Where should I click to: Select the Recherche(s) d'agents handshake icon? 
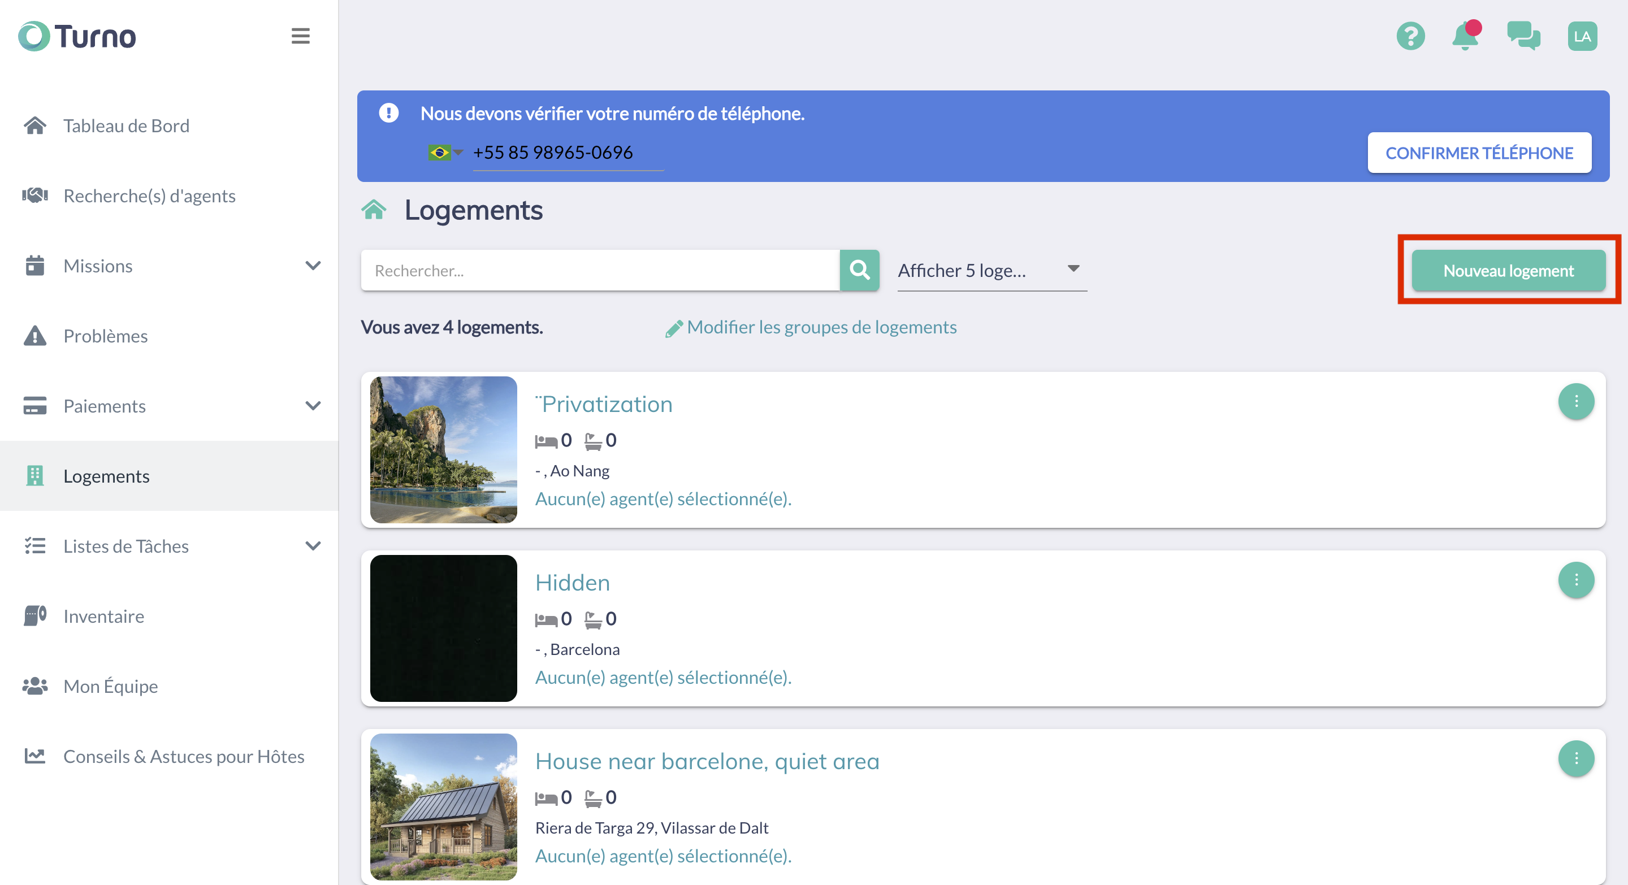(34, 195)
